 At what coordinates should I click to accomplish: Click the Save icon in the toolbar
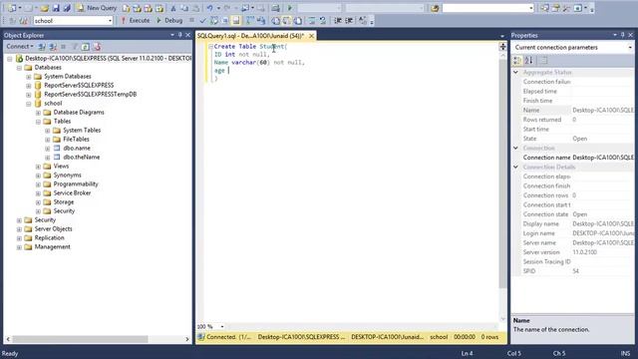(56, 8)
